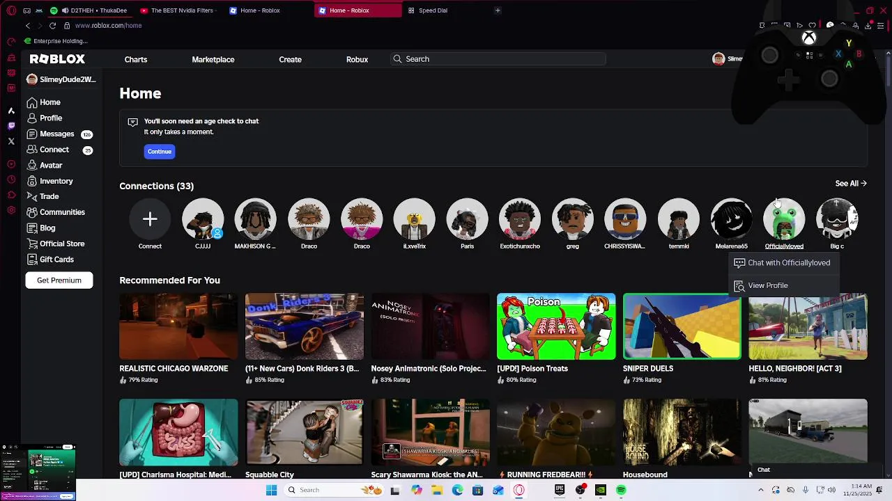
Task: Click the Roblox logo in header
Action: 57,59
